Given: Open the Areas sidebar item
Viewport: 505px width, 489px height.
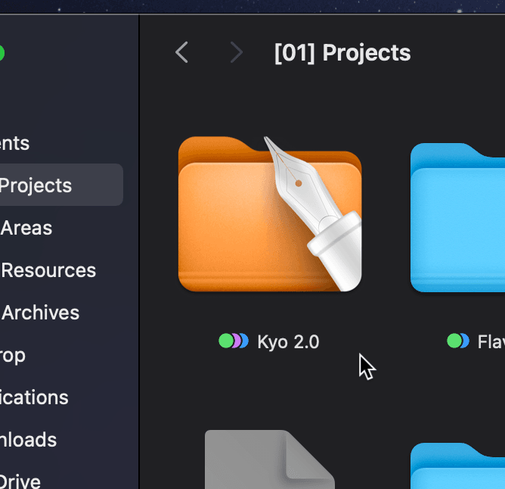Looking at the screenshot, I should (x=27, y=228).
